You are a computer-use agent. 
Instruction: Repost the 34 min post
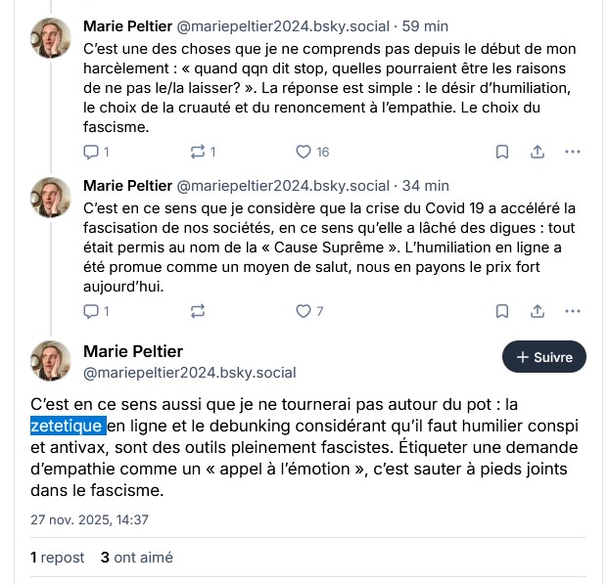point(197,311)
